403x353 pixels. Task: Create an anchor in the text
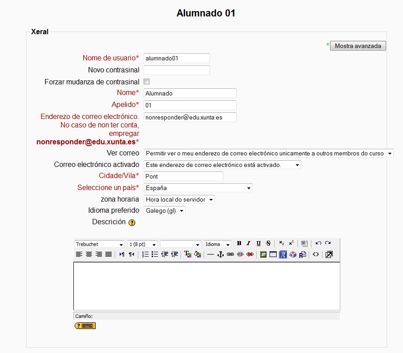(220, 254)
